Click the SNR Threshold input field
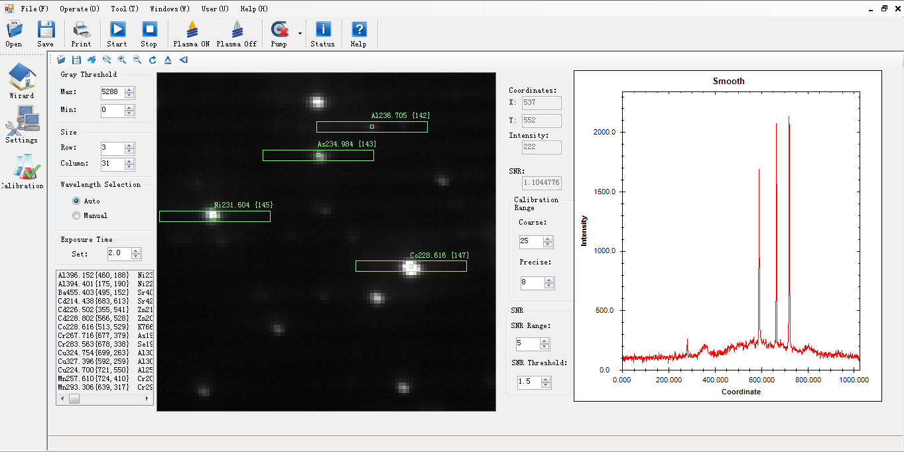 coord(529,382)
